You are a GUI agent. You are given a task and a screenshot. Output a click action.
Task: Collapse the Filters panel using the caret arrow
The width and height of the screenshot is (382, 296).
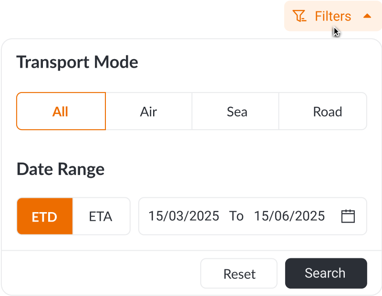coord(367,16)
